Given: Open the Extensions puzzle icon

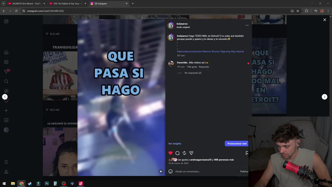Looking at the screenshot, I should pyautogui.click(x=306, y=11).
